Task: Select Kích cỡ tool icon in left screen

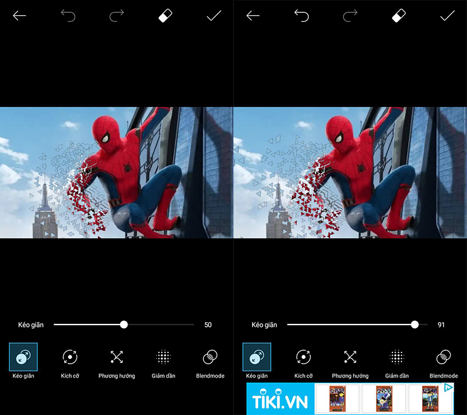Action: tap(70, 357)
